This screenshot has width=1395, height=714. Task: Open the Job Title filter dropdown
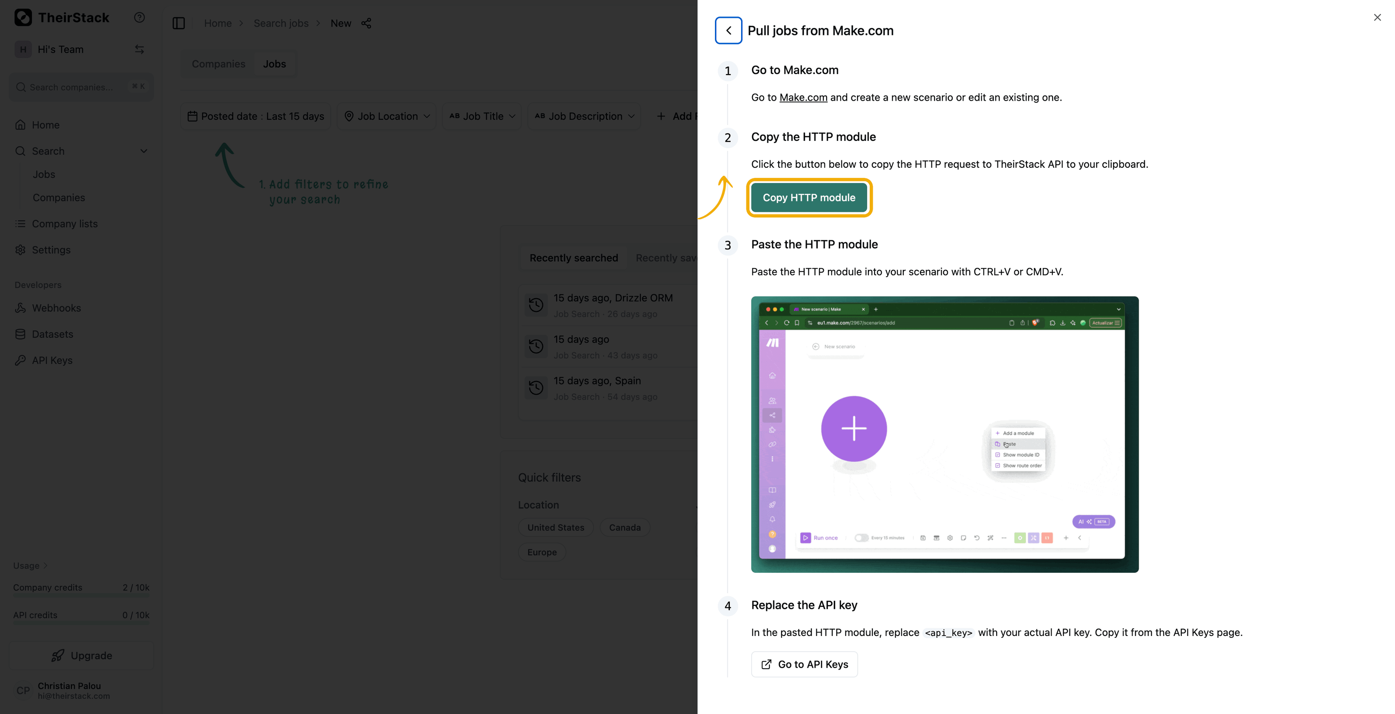(482, 116)
